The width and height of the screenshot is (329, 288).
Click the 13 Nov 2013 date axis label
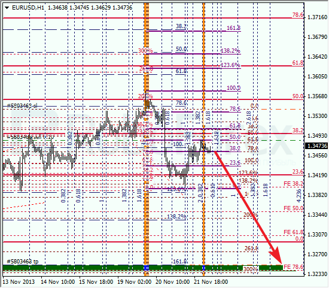[x=19, y=281]
